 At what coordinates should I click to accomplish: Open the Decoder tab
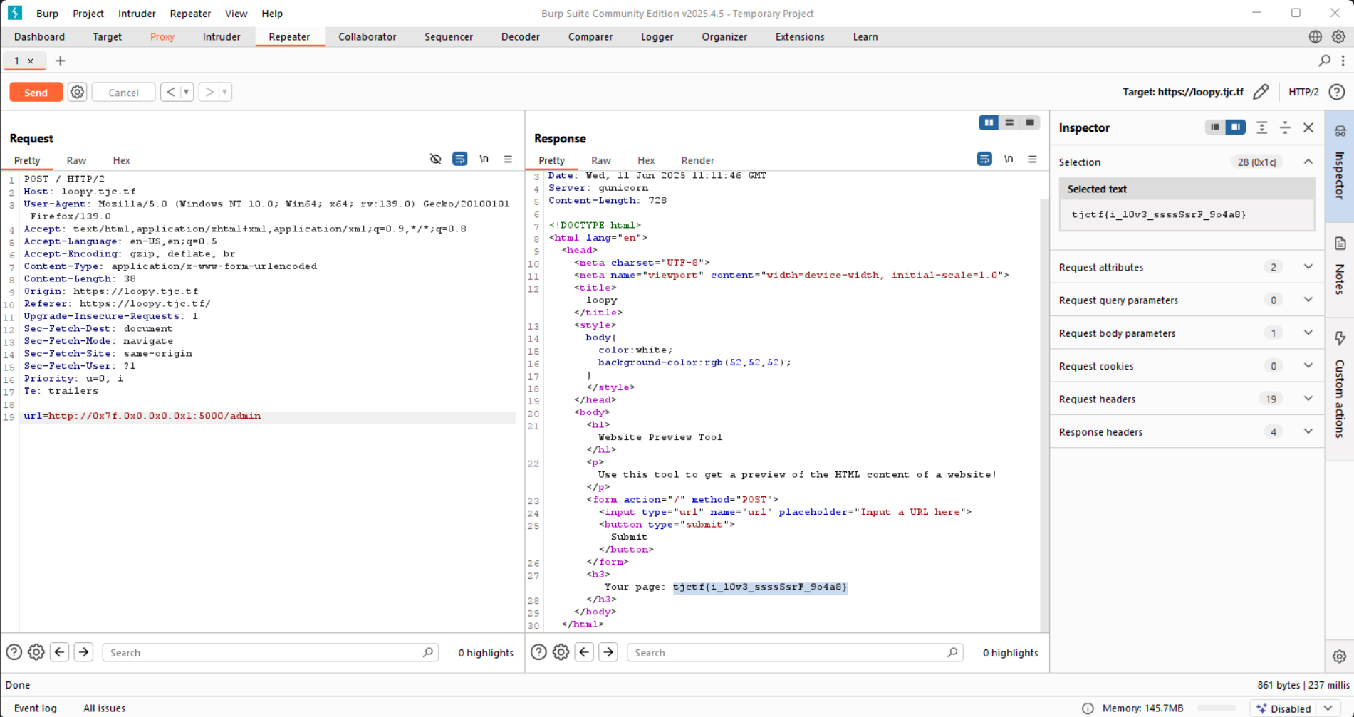tap(521, 37)
